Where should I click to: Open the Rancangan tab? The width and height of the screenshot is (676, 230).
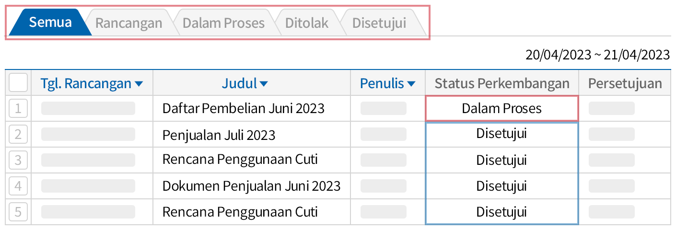(128, 23)
